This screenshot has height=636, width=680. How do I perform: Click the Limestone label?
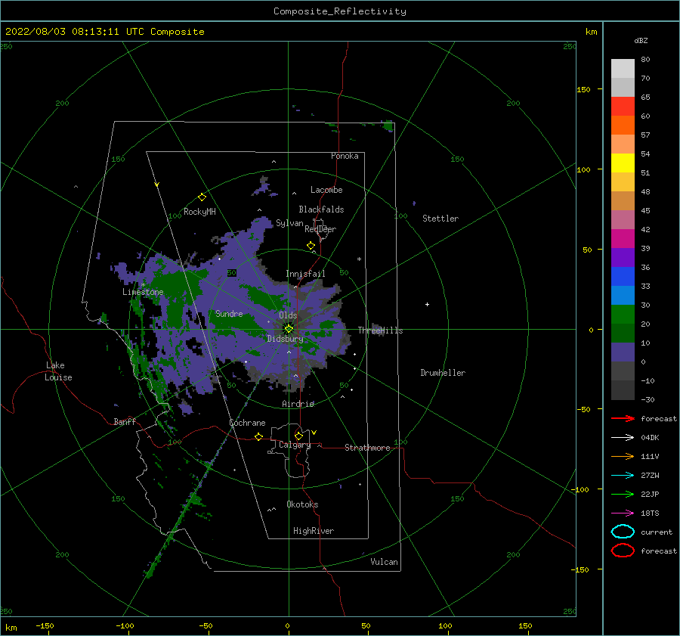[143, 292]
